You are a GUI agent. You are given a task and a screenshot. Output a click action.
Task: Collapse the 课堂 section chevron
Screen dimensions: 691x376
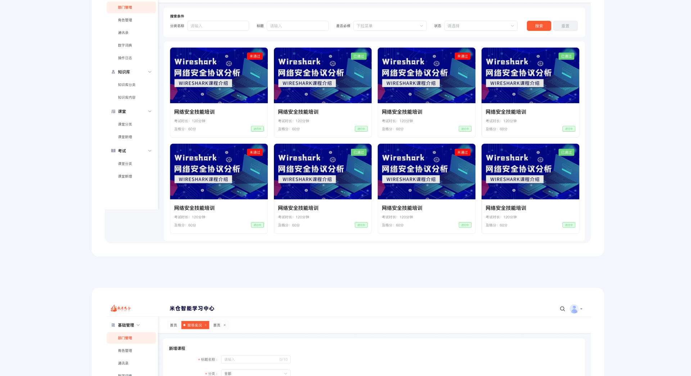point(150,111)
